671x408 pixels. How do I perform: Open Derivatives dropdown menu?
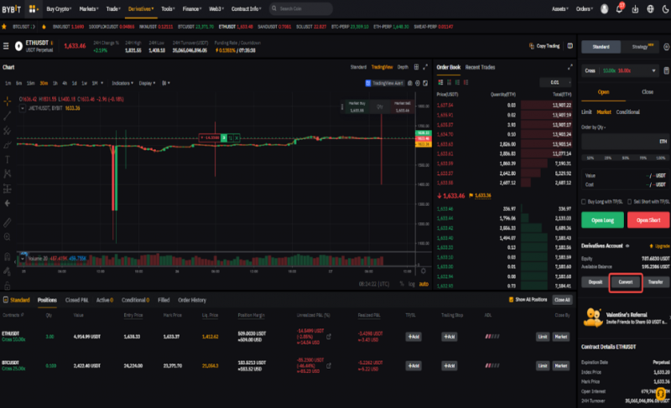click(141, 8)
